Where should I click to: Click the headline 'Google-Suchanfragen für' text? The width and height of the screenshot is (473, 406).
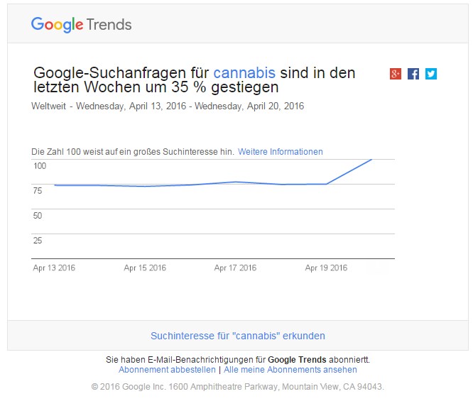(121, 73)
